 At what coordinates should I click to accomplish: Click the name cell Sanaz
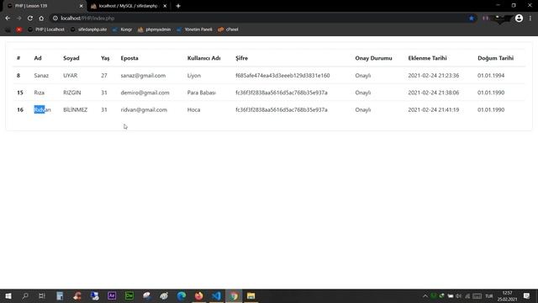point(41,76)
